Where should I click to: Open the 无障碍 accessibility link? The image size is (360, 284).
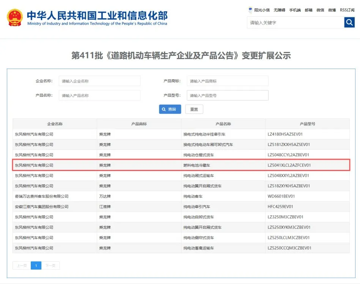point(279,10)
